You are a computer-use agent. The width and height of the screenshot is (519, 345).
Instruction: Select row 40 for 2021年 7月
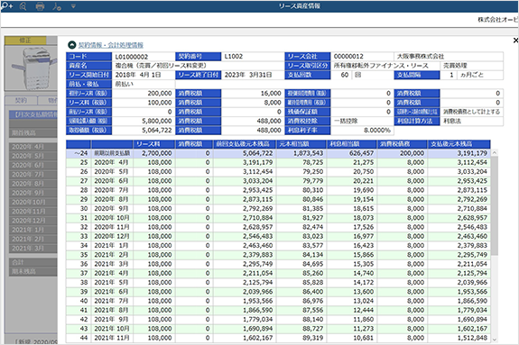[278, 301]
